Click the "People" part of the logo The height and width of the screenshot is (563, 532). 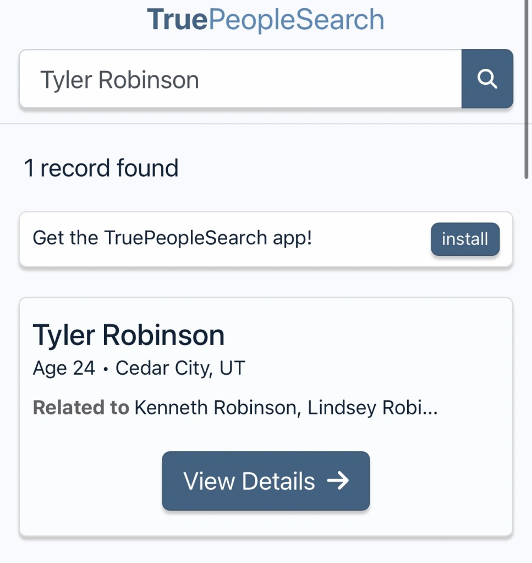point(253,20)
